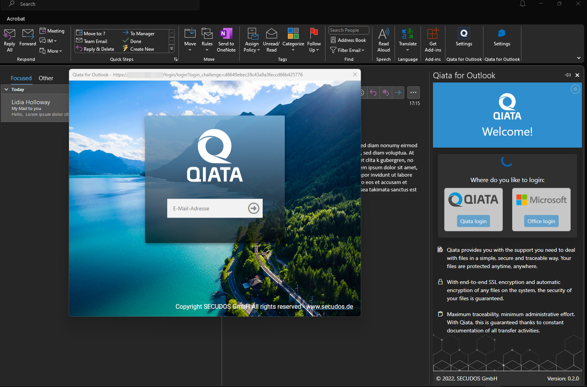Open Get Add-ins
Viewport: 587px width, 387px height.
tap(433, 40)
